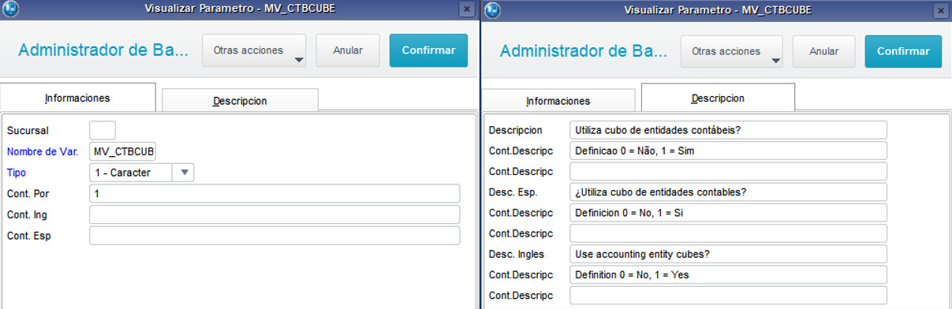Close the right Visualizar Parametro window
This screenshot has width=952, height=309.
click(940, 10)
